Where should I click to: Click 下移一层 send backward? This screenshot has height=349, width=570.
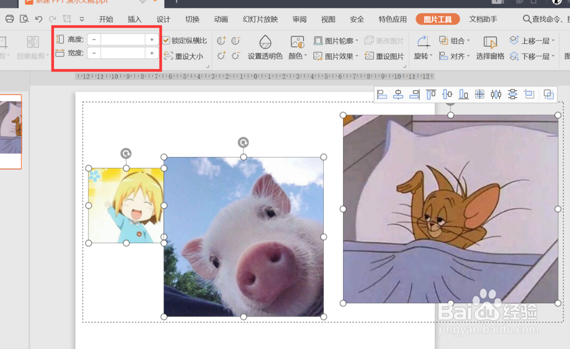click(x=532, y=56)
